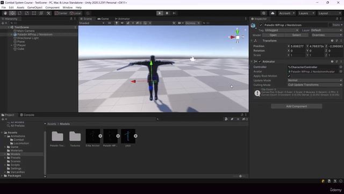Screen dimensions: 344x194
Task: Select the Move tool in toolbar
Action: (x=12, y=13)
